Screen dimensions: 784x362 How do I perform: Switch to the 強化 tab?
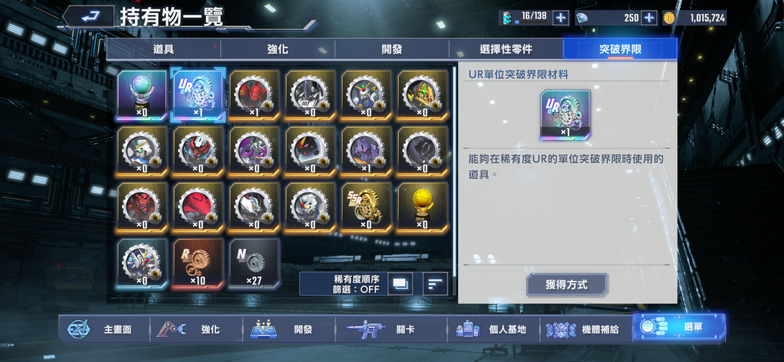pos(277,49)
